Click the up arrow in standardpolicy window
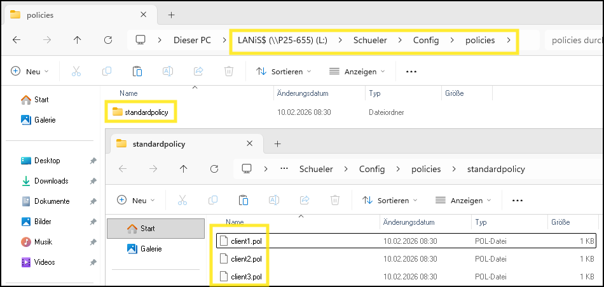This screenshot has height=287, width=604. pyautogui.click(x=184, y=169)
